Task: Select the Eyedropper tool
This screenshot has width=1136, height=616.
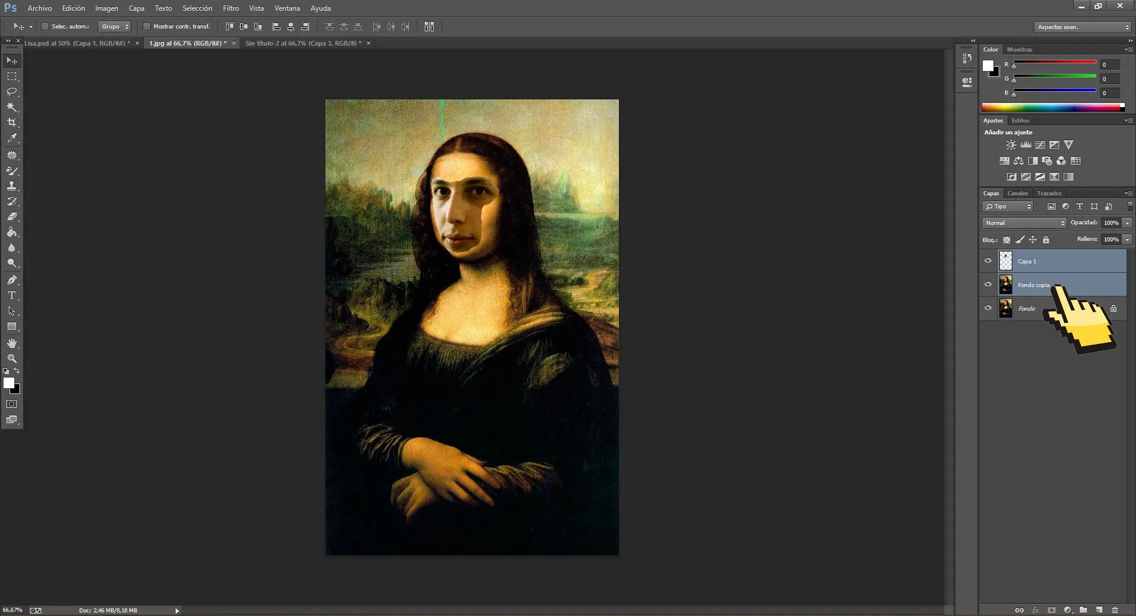Action: (x=12, y=138)
